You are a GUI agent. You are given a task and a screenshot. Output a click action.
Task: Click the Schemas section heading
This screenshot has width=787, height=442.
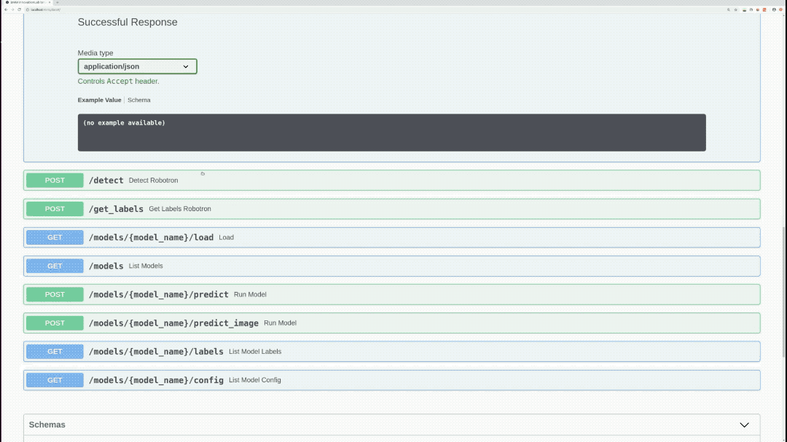[47, 425]
